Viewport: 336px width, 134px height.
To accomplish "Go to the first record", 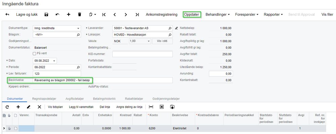I will pos(104,14).
